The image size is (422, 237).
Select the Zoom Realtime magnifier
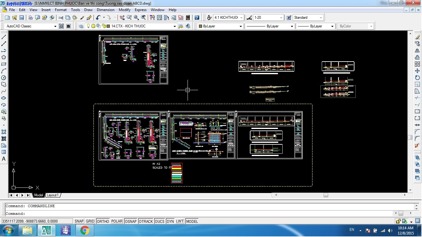(x=129, y=18)
